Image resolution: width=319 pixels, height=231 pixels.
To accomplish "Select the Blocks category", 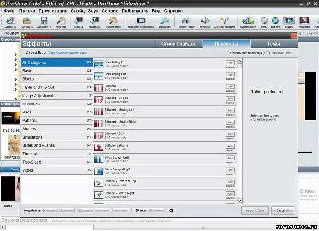I will [x=57, y=79].
